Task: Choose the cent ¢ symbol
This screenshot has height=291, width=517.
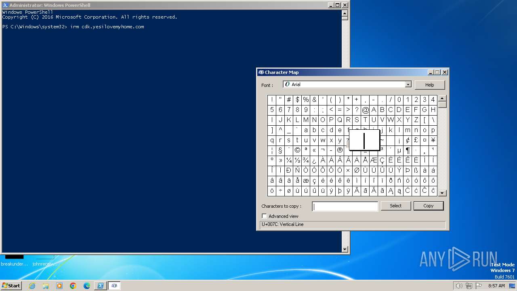Action: point(408,140)
